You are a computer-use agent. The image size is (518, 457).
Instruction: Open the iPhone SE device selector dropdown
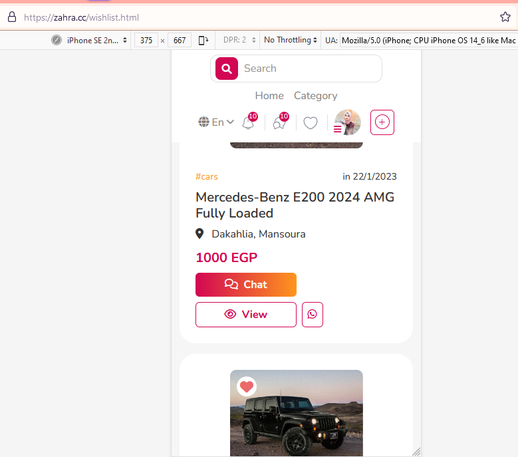point(96,41)
